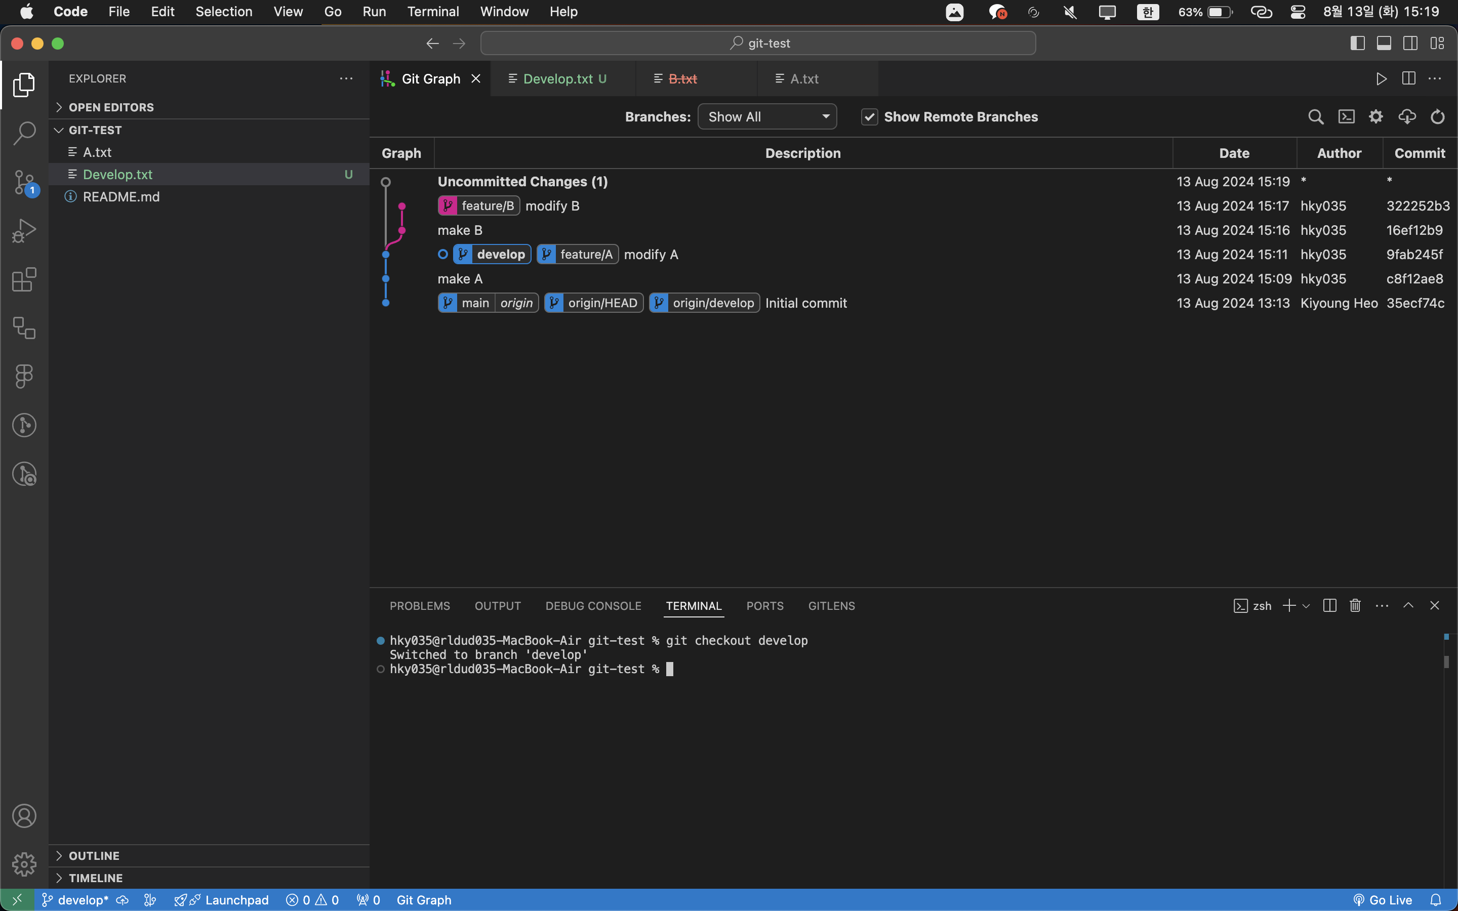
Task: Open editor More Actions ellipsis
Action: (1435, 79)
